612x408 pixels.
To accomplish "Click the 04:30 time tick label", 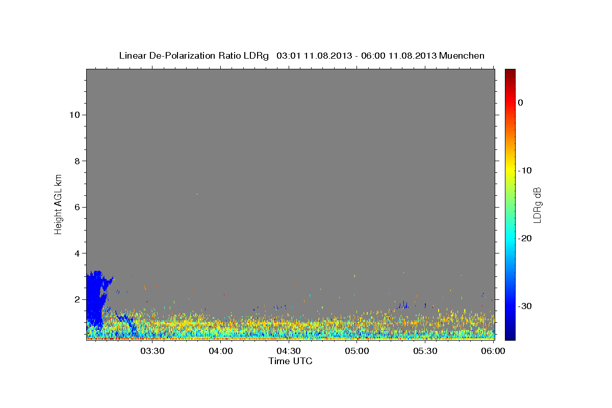I will [x=289, y=351].
